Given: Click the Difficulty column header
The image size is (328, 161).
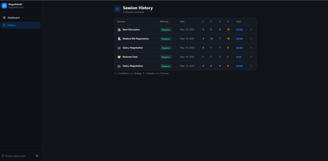Looking at the screenshot, I should click(x=164, y=22).
